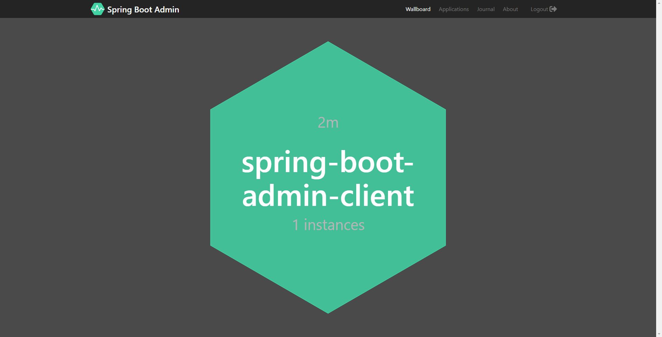This screenshot has width=662, height=337.
Task: Click the 2m uptime label
Action: click(x=328, y=122)
